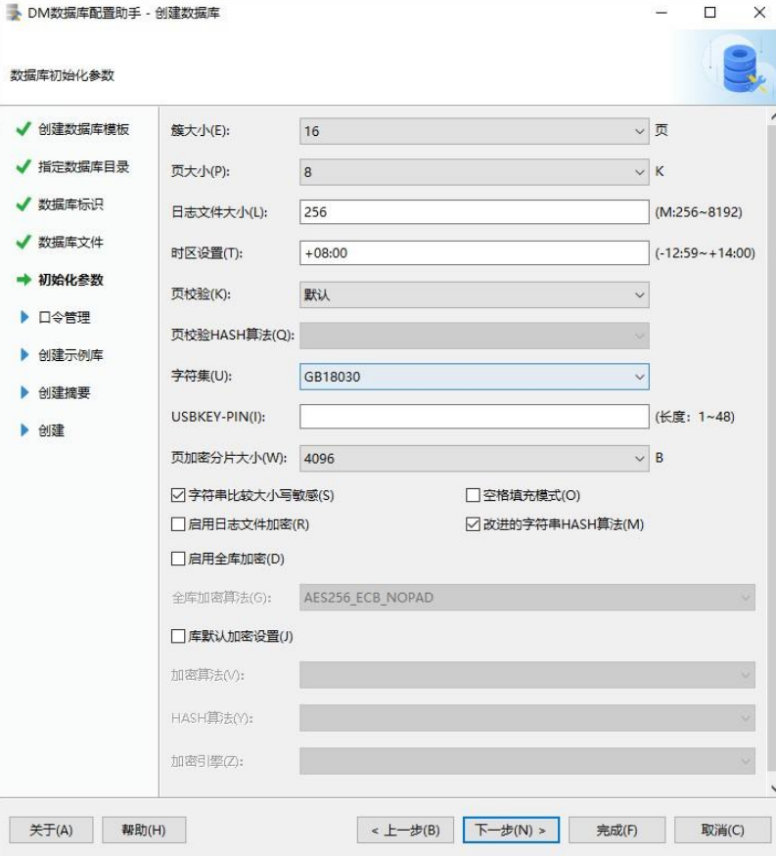Click blue triangle beside 口令管理
Viewport: 776px width, 856px height.
click(24, 318)
